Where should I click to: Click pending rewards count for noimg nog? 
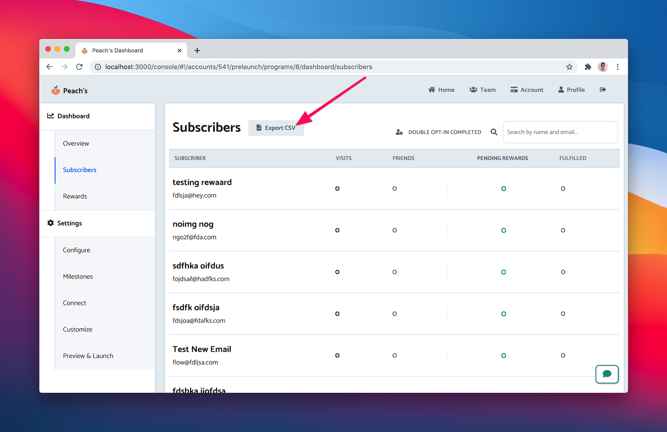pos(504,230)
